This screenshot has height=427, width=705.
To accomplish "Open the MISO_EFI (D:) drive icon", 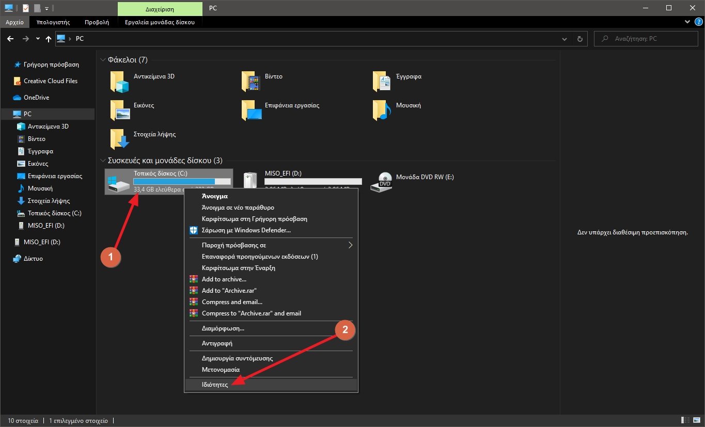I will [251, 182].
